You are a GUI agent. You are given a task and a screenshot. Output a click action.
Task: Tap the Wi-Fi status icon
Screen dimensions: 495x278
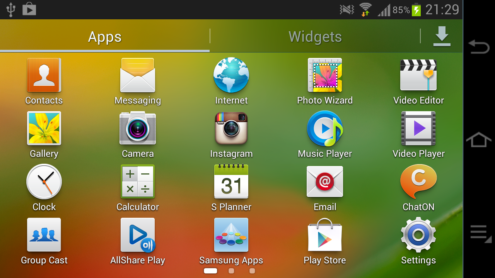[x=365, y=9]
